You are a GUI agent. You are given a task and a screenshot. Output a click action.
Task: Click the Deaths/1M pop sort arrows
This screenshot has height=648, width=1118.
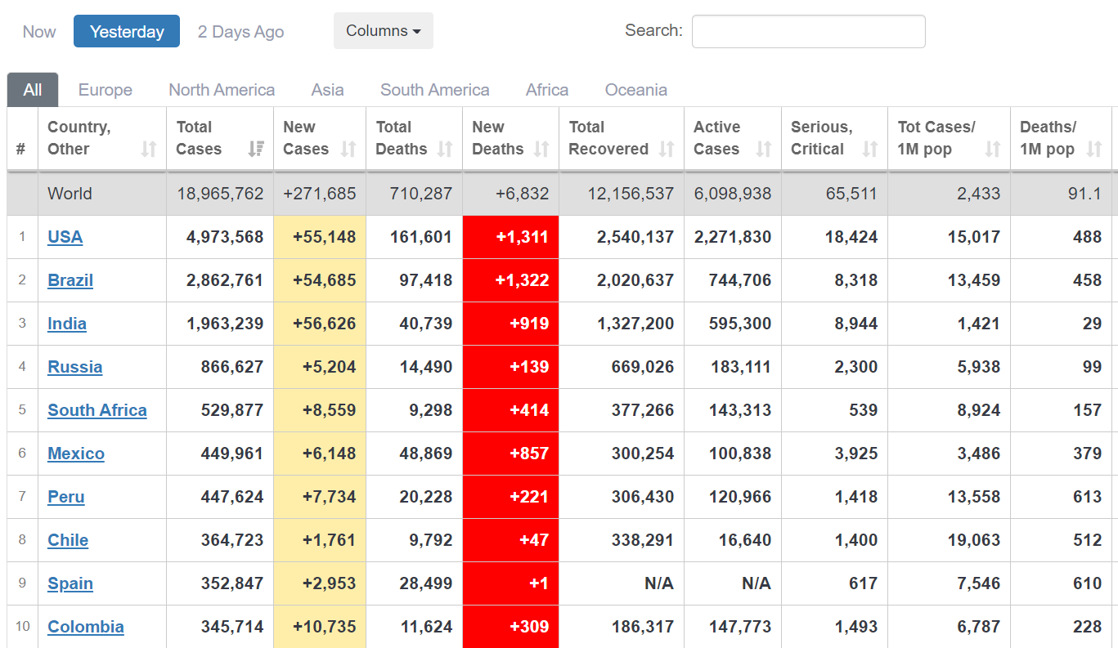pos(1094,149)
